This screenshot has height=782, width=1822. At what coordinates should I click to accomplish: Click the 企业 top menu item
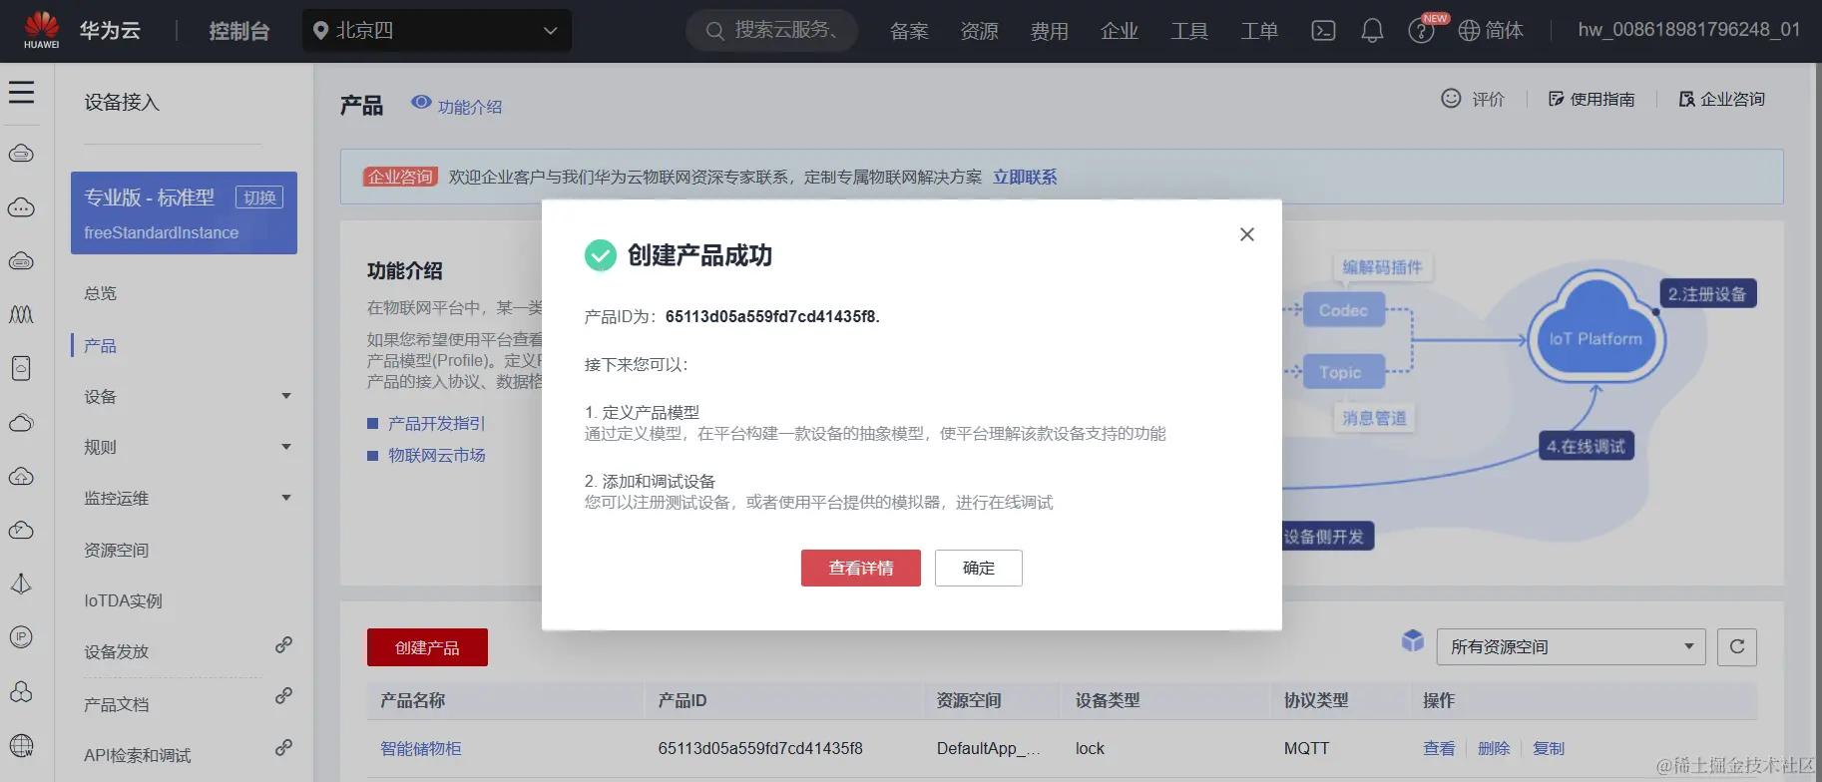pos(1119,31)
